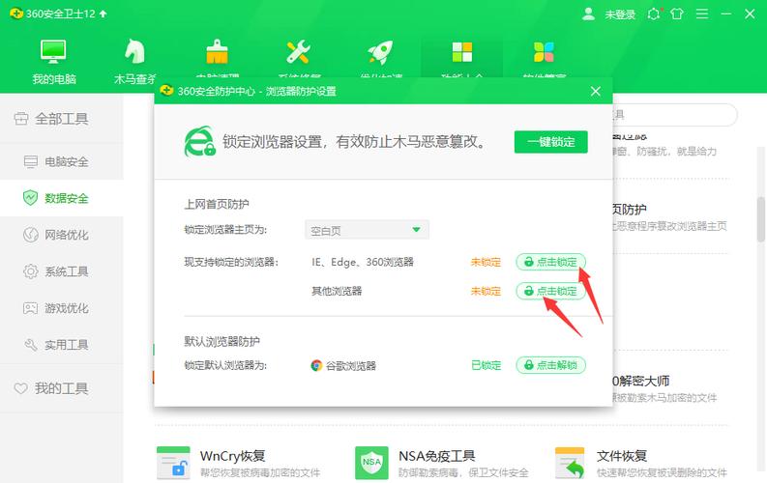
Task: Open the colorful software manager icon
Action: [544, 52]
